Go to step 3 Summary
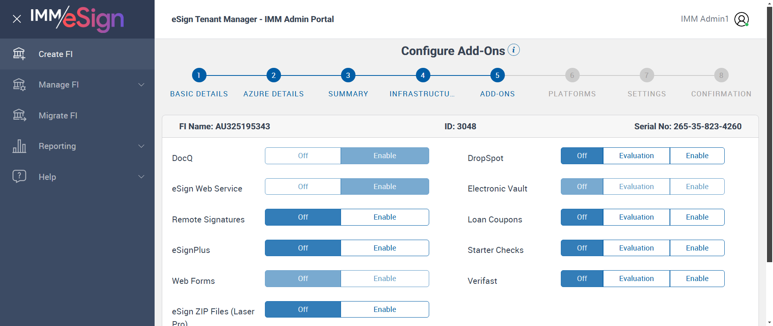This screenshot has width=773, height=326. (348, 75)
